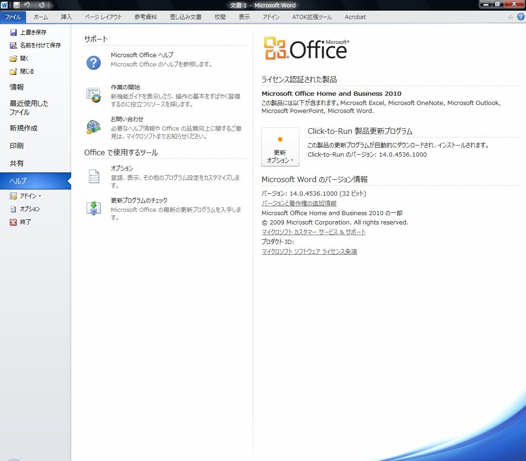Click the Microsoft Office Home and Business 2010 text
The image size is (526, 461).
(331, 94)
